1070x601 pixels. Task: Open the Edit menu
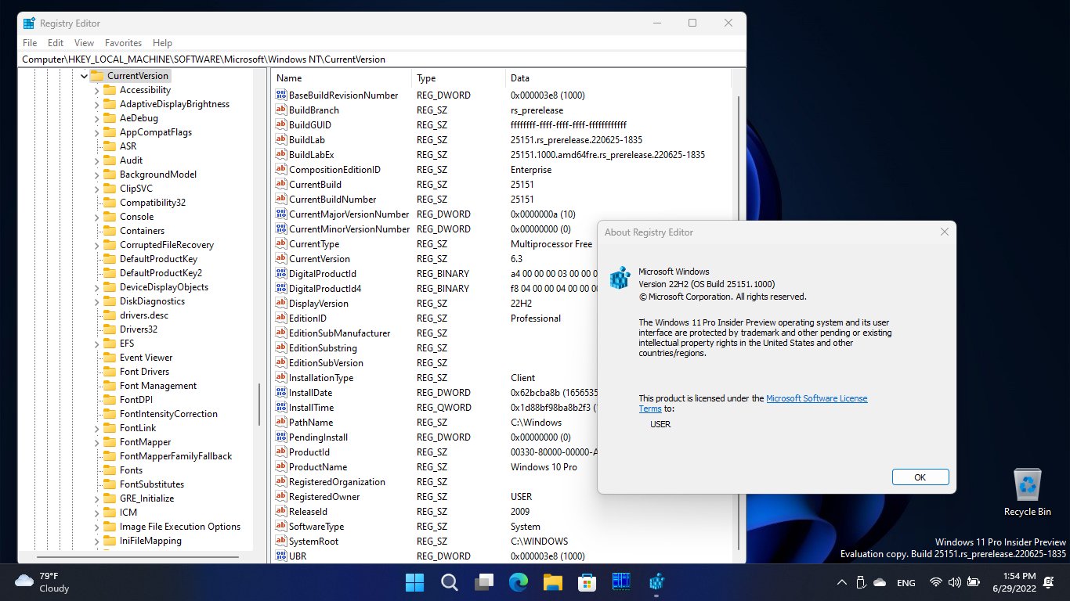click(56, 43)
